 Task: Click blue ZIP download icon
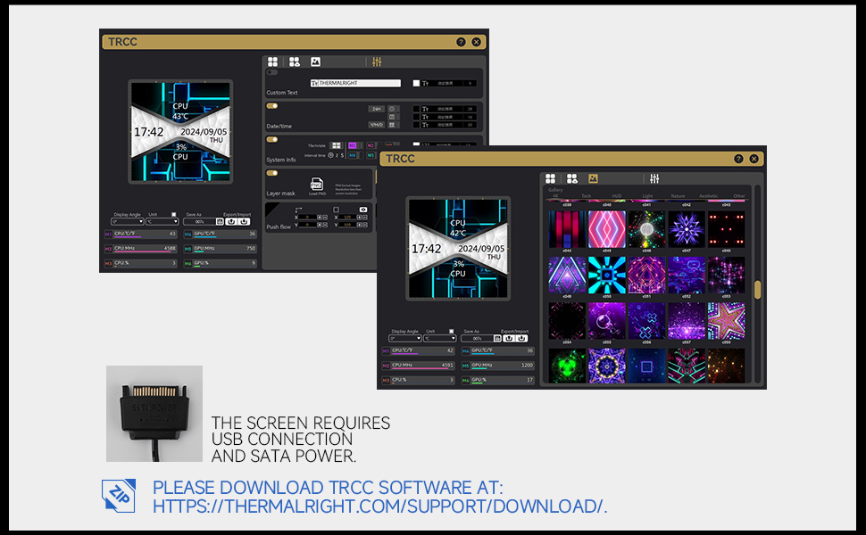[x=119, y=495]
